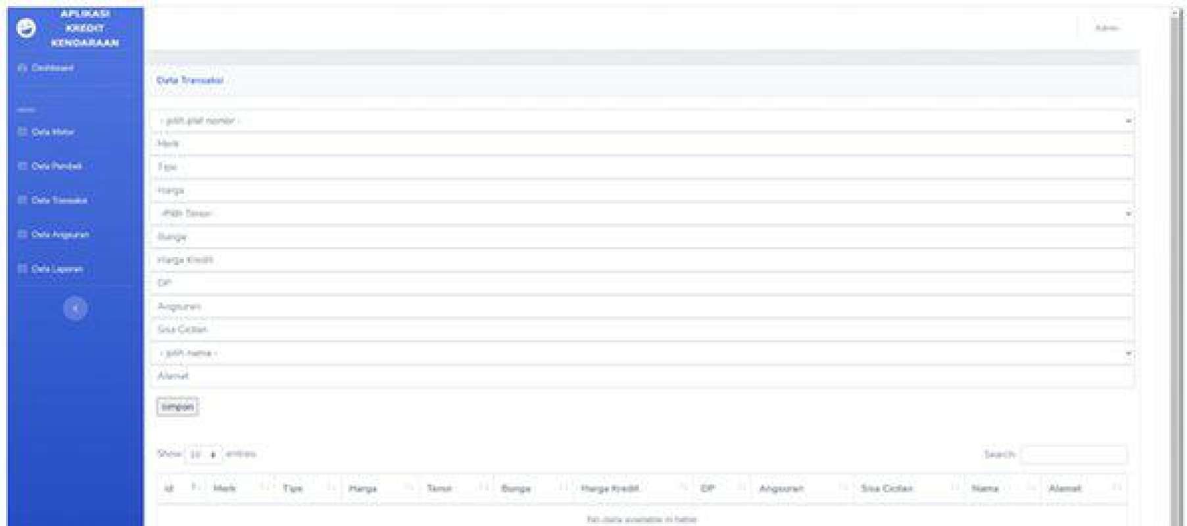Focus the Merk input field
This screenshot has width=1187, height=526.
(642, 144)
